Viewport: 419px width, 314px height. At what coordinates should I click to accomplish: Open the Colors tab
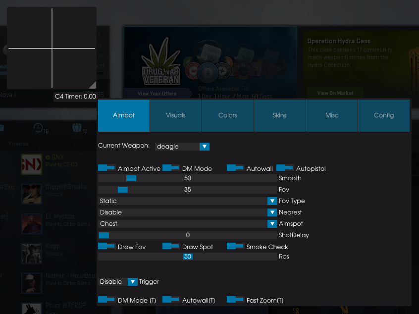pos(228,115)
